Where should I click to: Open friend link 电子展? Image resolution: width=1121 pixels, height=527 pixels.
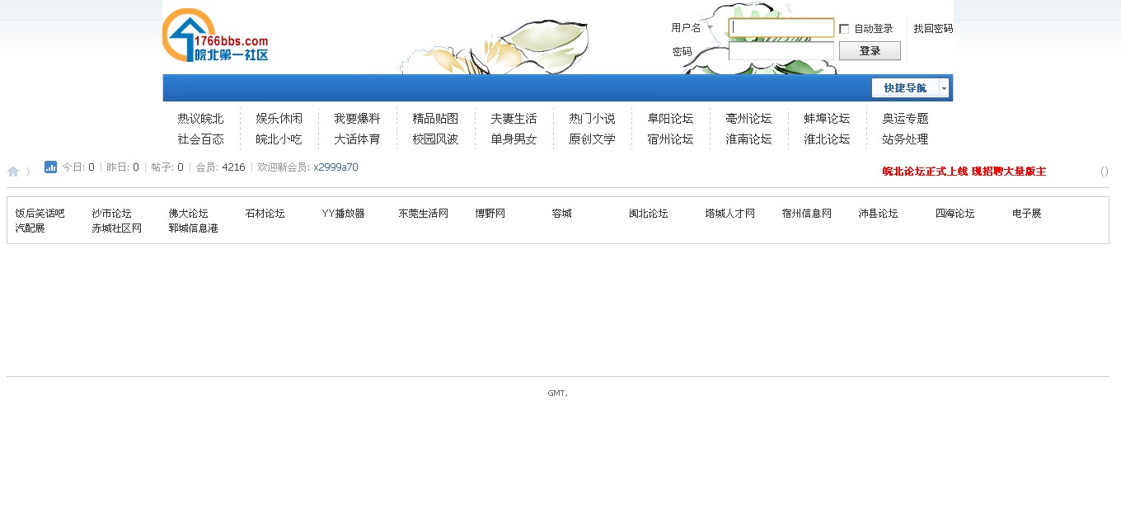click(x=1026, y=214)
